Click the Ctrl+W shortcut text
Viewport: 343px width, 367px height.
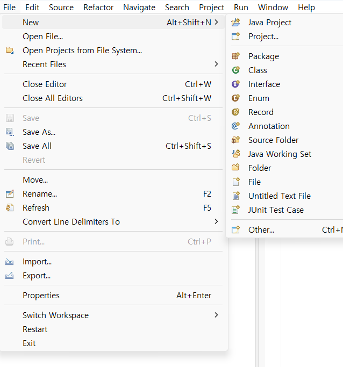198,84
